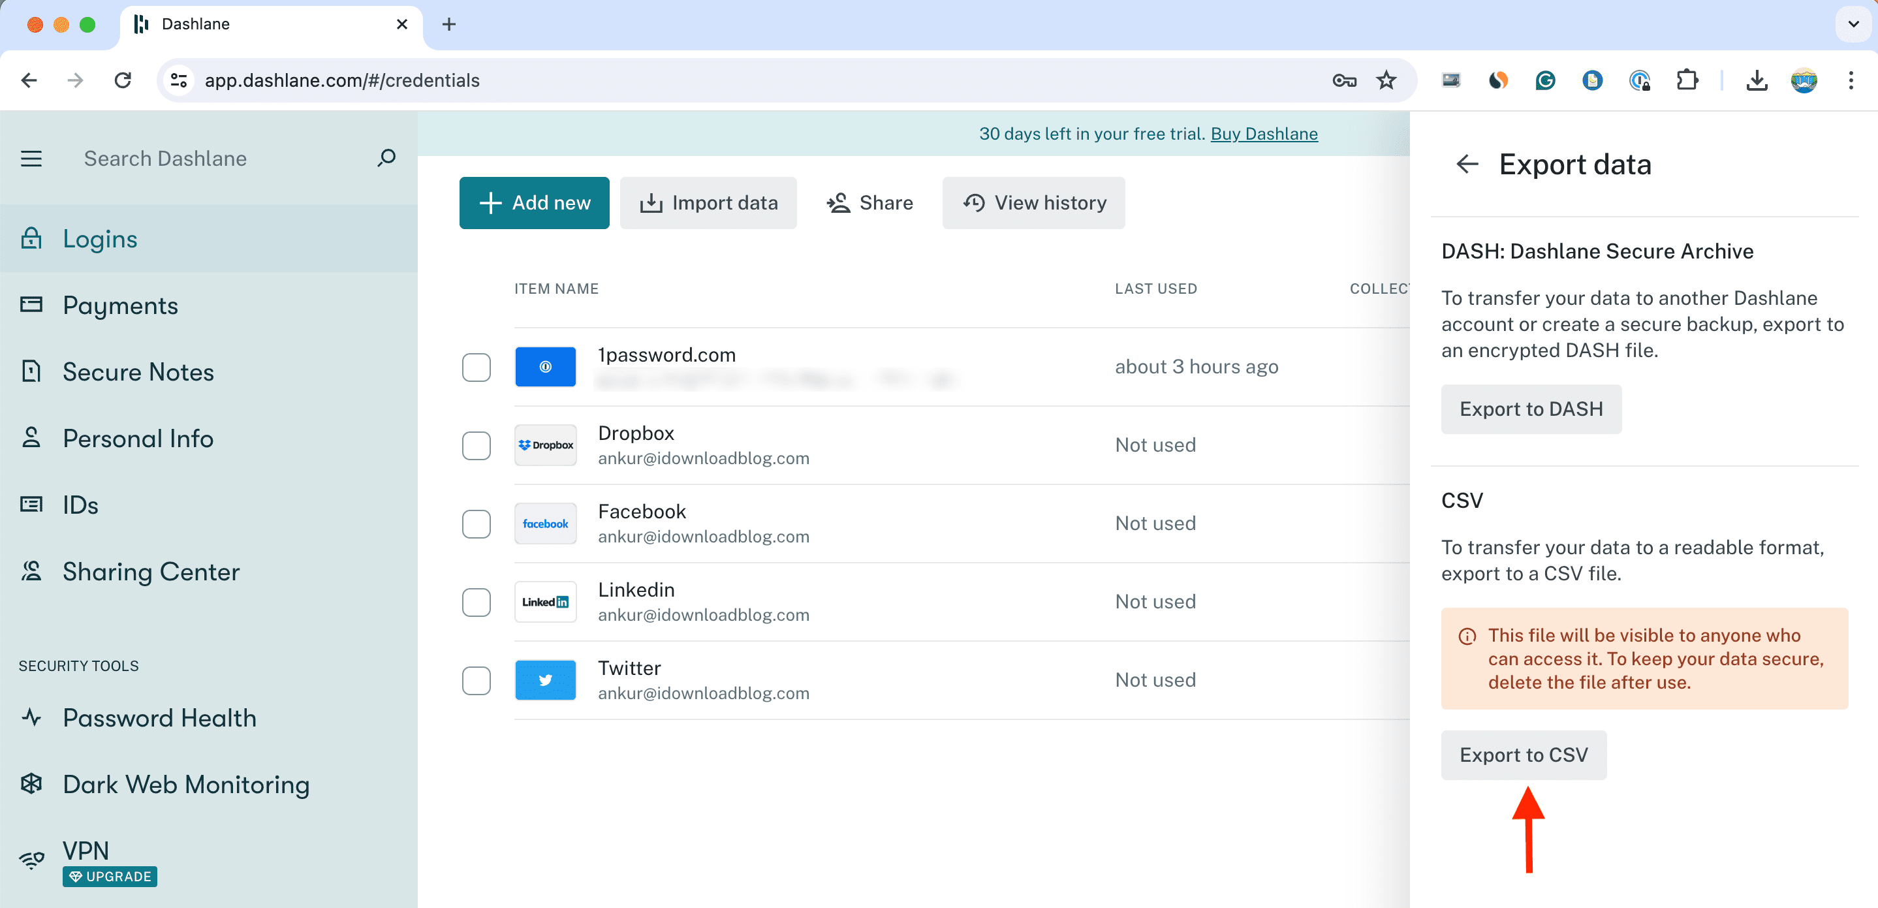Open Password Health in security tools
This screenshot has height=908, width=1878.
(159, 717)
